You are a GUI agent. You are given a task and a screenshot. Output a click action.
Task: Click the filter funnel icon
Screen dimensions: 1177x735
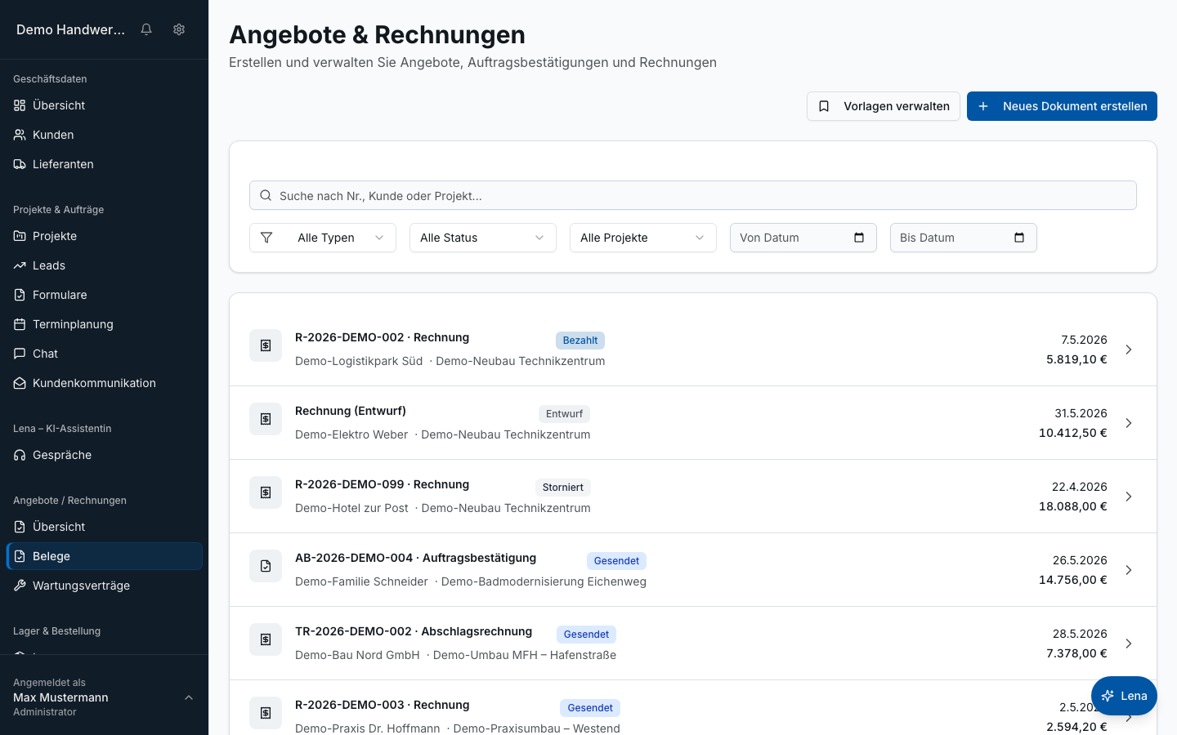266,238
